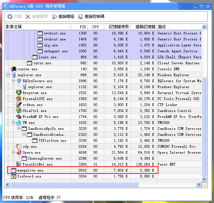
Task: Select the SbieCtrl.exe Sandboxie icon
Action: (19, 111)
